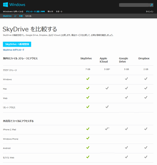Click green SkyDrive checkmark in モバイル Web row

[x=88, y=157]
